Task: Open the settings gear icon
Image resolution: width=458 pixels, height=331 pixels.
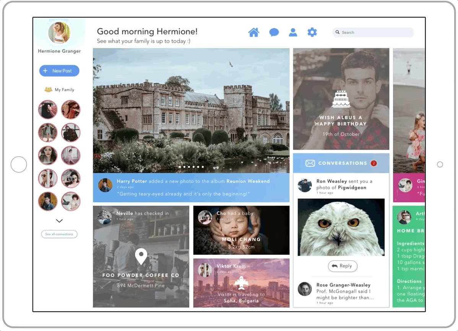Action: (312, 32)
